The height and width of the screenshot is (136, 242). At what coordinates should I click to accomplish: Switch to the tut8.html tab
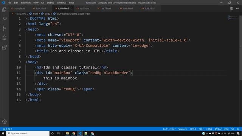coord(128,8)
